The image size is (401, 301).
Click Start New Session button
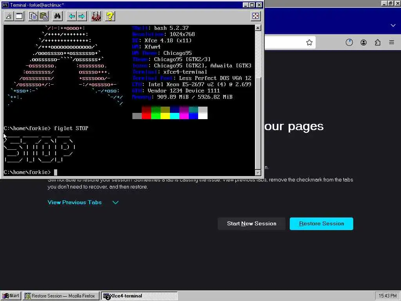point(252,224)
